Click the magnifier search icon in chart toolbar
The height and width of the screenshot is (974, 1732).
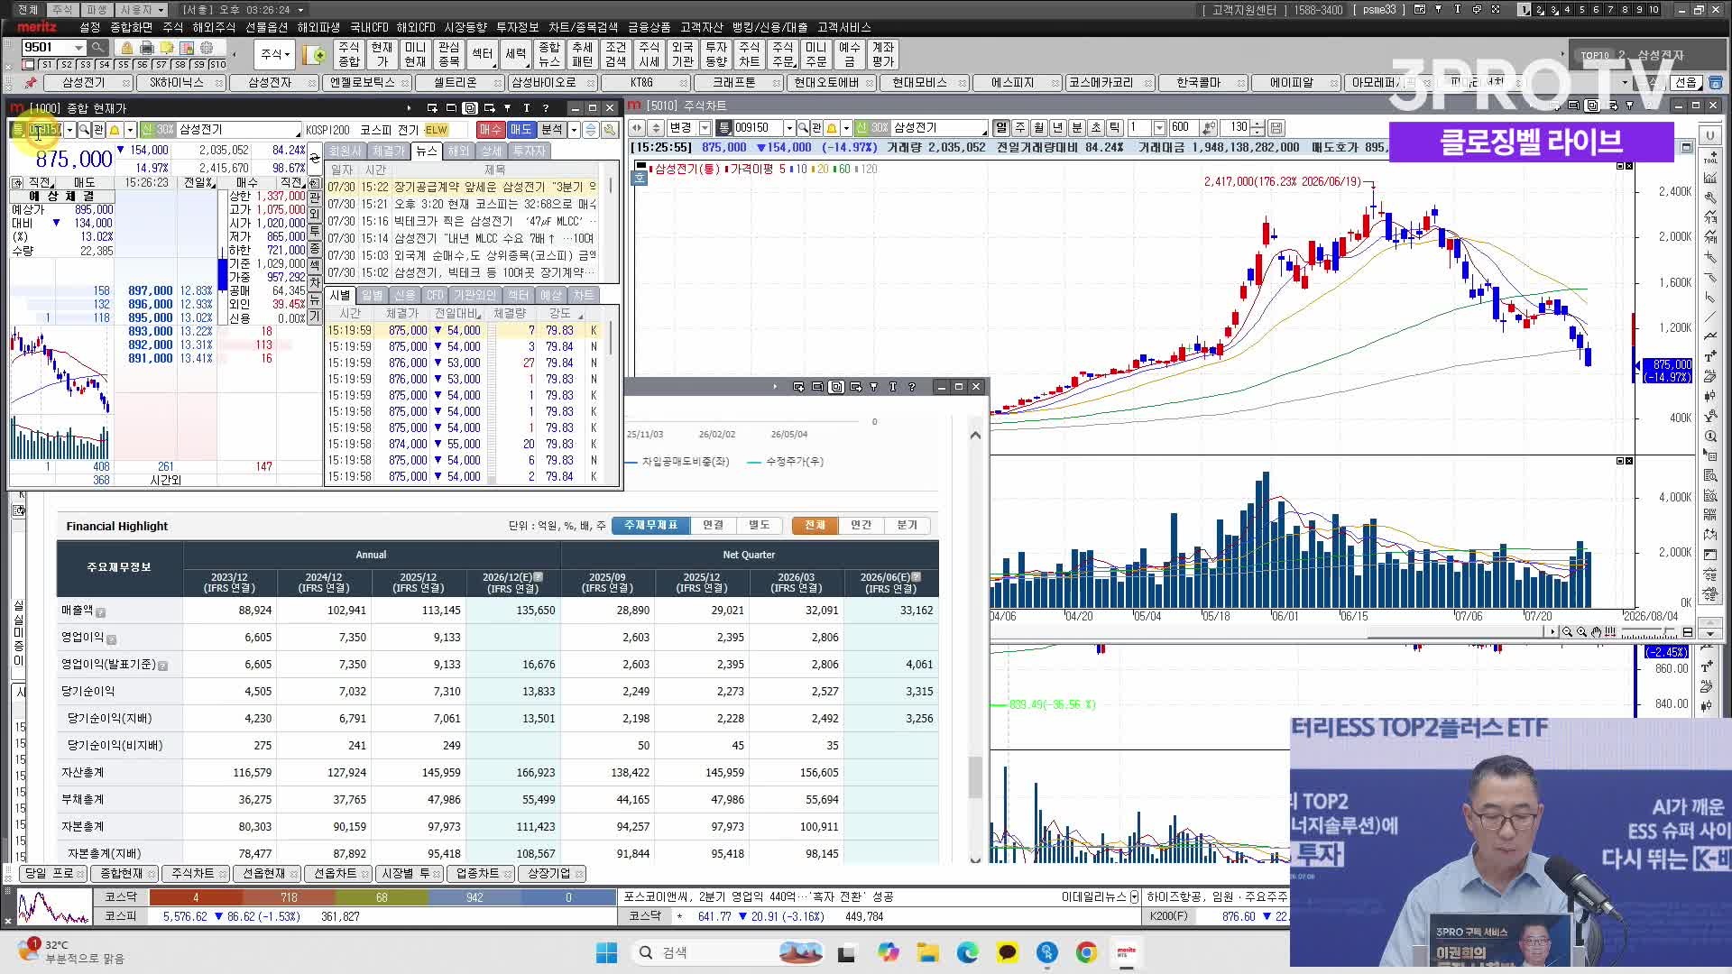(803, 128)
